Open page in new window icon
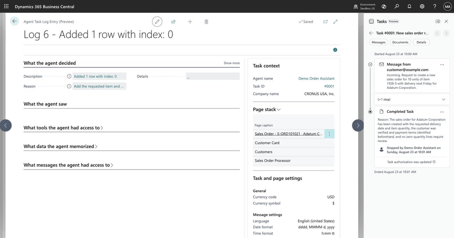The height and width of the screenshot is (238, 454). (x=325, y=21)
